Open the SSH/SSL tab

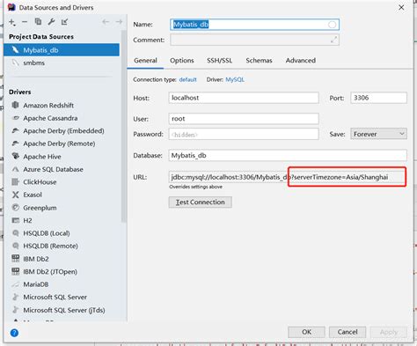tap(219, 61)
